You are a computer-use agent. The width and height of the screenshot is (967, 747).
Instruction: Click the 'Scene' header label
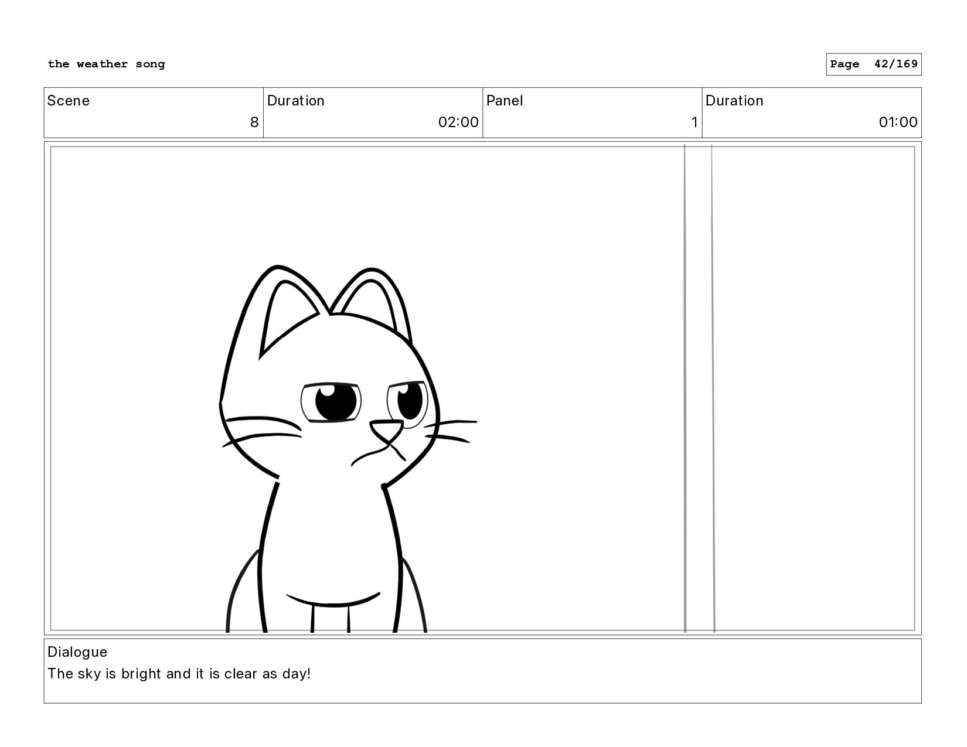pos(69,101)
